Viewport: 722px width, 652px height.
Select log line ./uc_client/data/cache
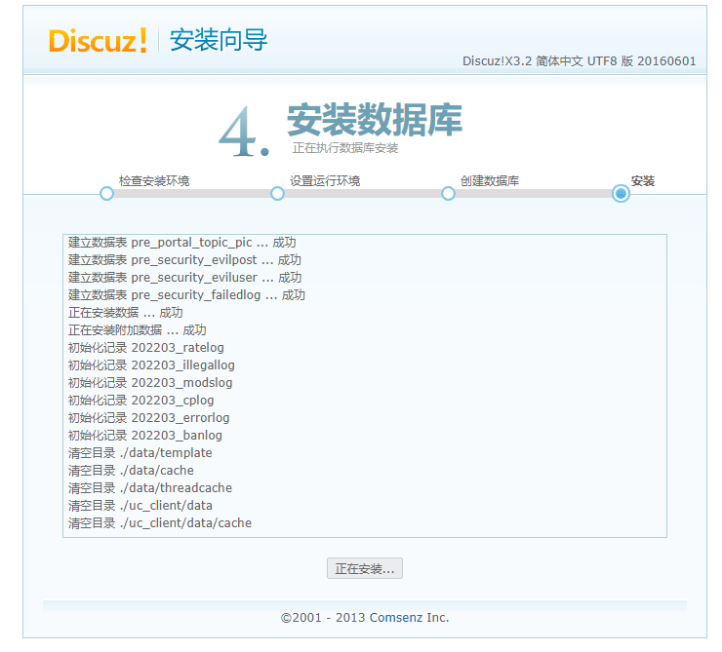pos(160,522)
